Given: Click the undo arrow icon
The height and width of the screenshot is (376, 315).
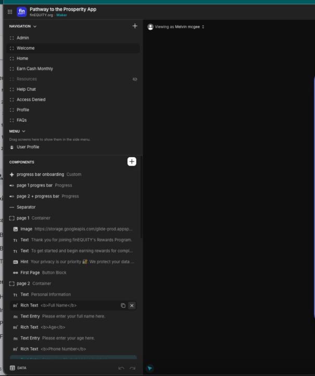Looking at the screenshot, I should click(121, 368).
